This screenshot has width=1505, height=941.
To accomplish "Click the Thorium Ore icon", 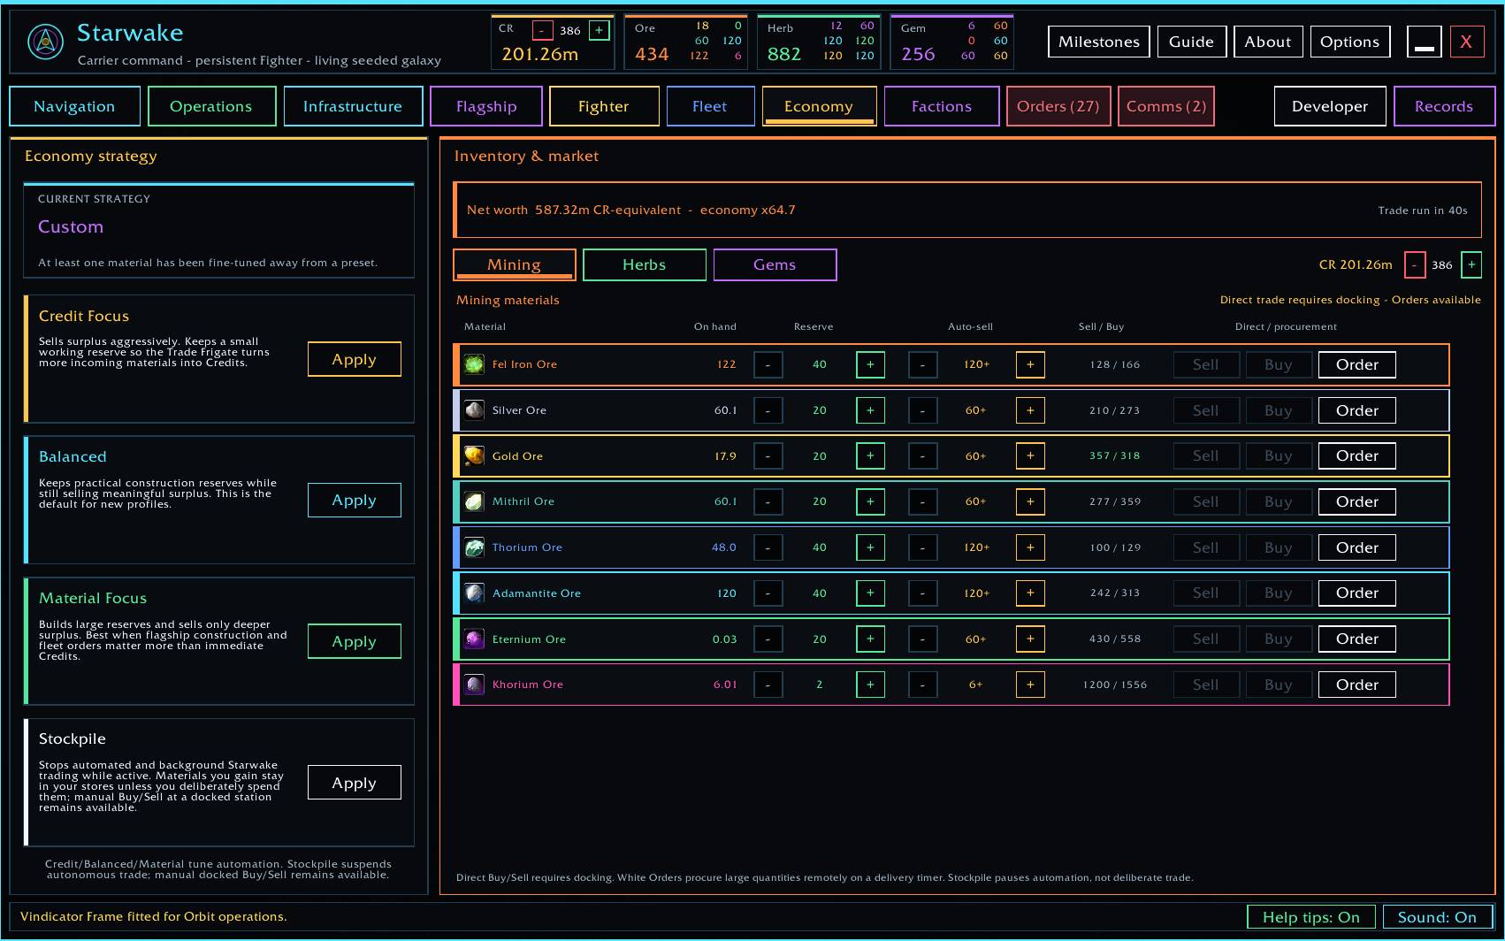I will 475,547.
